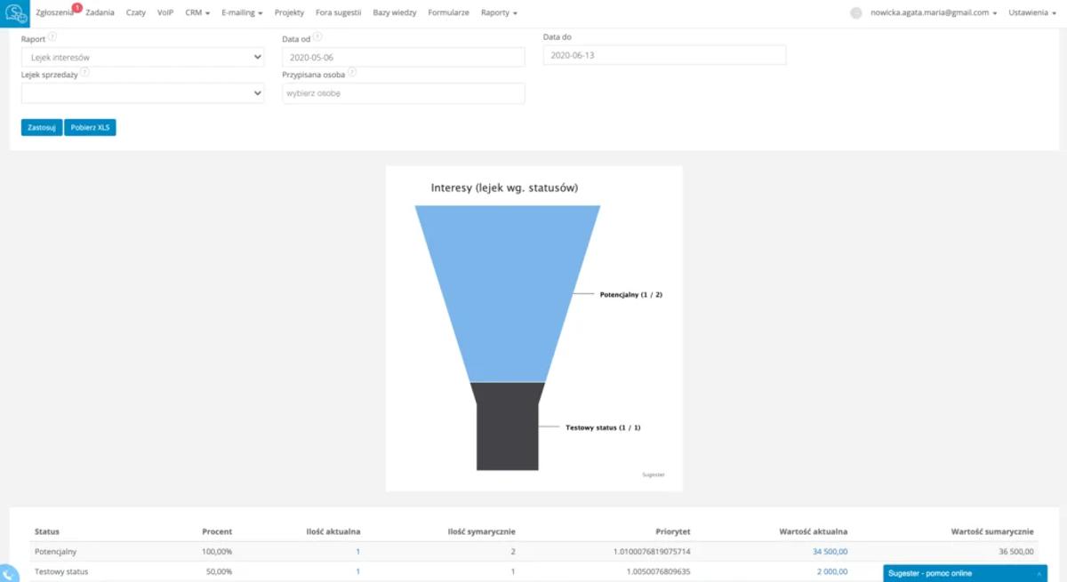Open the nowicka.agata.maria account menu

(x=934, y=13)
